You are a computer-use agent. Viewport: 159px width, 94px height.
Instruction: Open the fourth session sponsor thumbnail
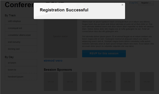tap(108, 82)
